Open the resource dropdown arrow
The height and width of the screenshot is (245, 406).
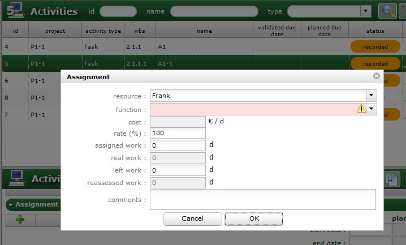(371, 96)
